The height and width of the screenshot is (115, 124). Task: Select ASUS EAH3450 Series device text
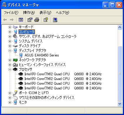click(42, 55)
